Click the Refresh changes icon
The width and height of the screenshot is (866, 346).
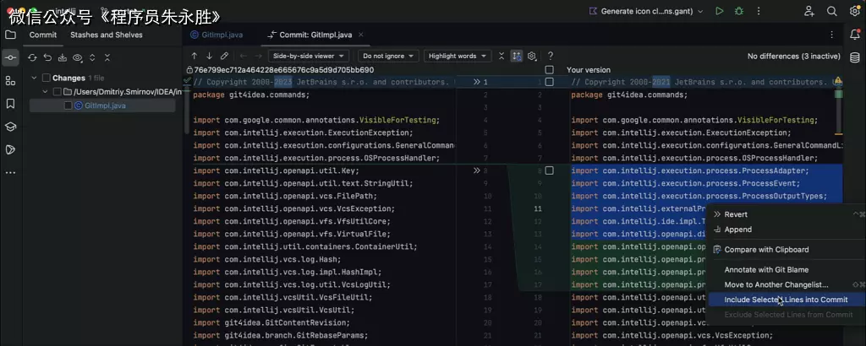(32, 57)
